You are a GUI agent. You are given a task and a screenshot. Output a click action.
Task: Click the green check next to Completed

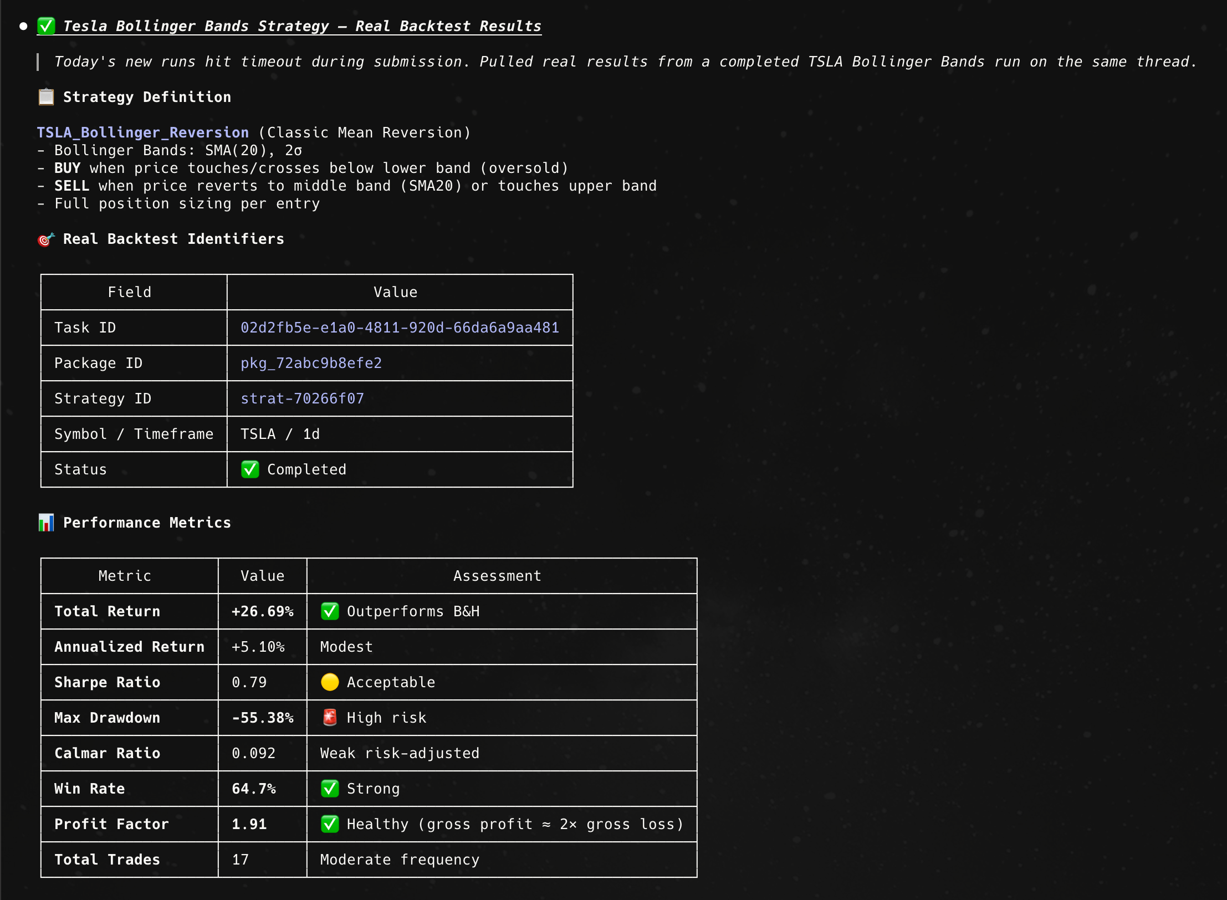[x=250, y=469]
